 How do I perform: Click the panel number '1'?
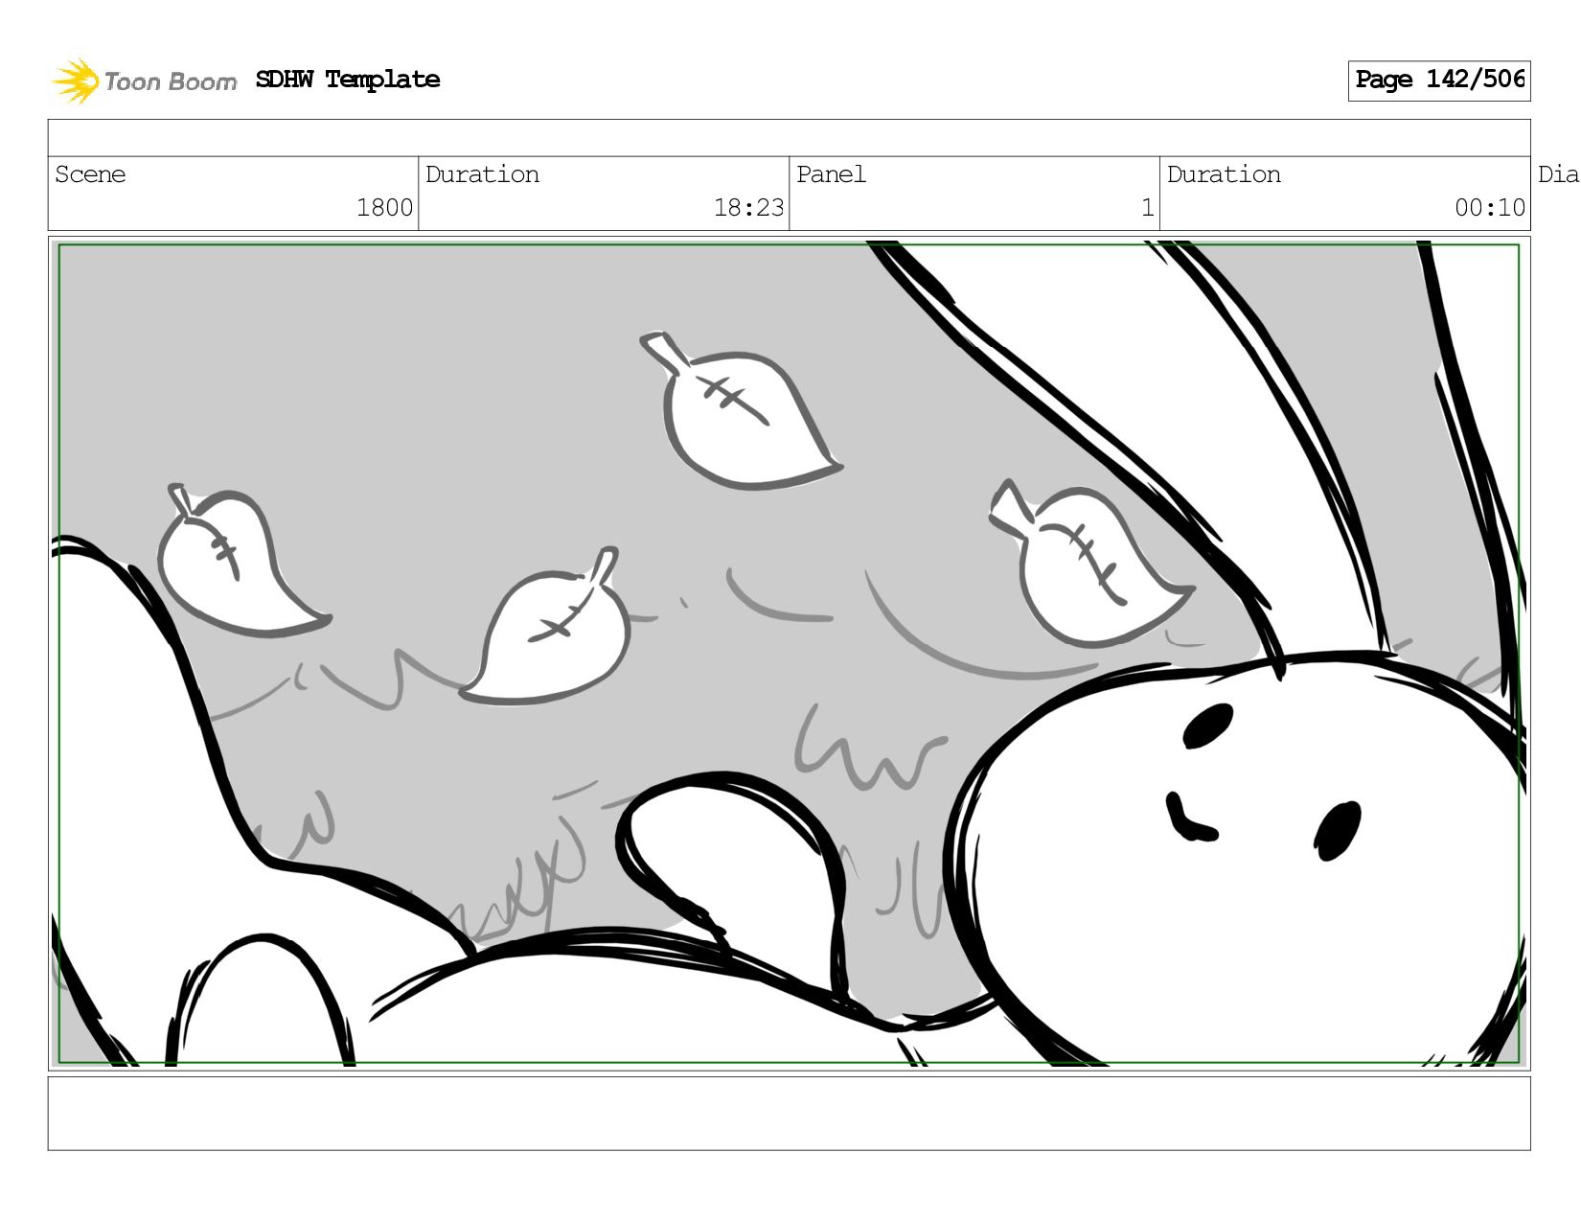1147,208
